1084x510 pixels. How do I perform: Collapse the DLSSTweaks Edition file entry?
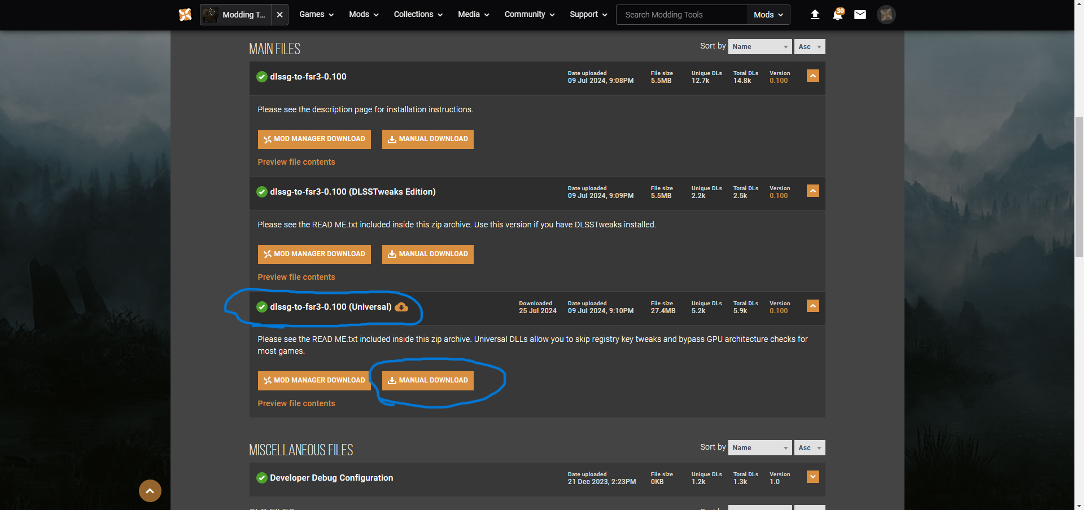(813, 191)
